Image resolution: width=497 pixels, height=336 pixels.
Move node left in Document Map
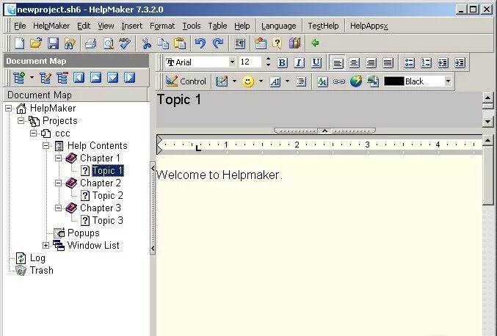(79, 78)
